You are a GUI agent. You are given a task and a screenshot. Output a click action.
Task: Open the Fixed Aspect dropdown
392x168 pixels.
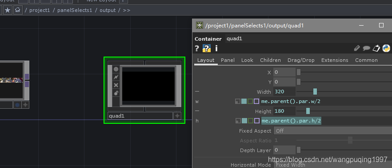click(x=333, y=131)
